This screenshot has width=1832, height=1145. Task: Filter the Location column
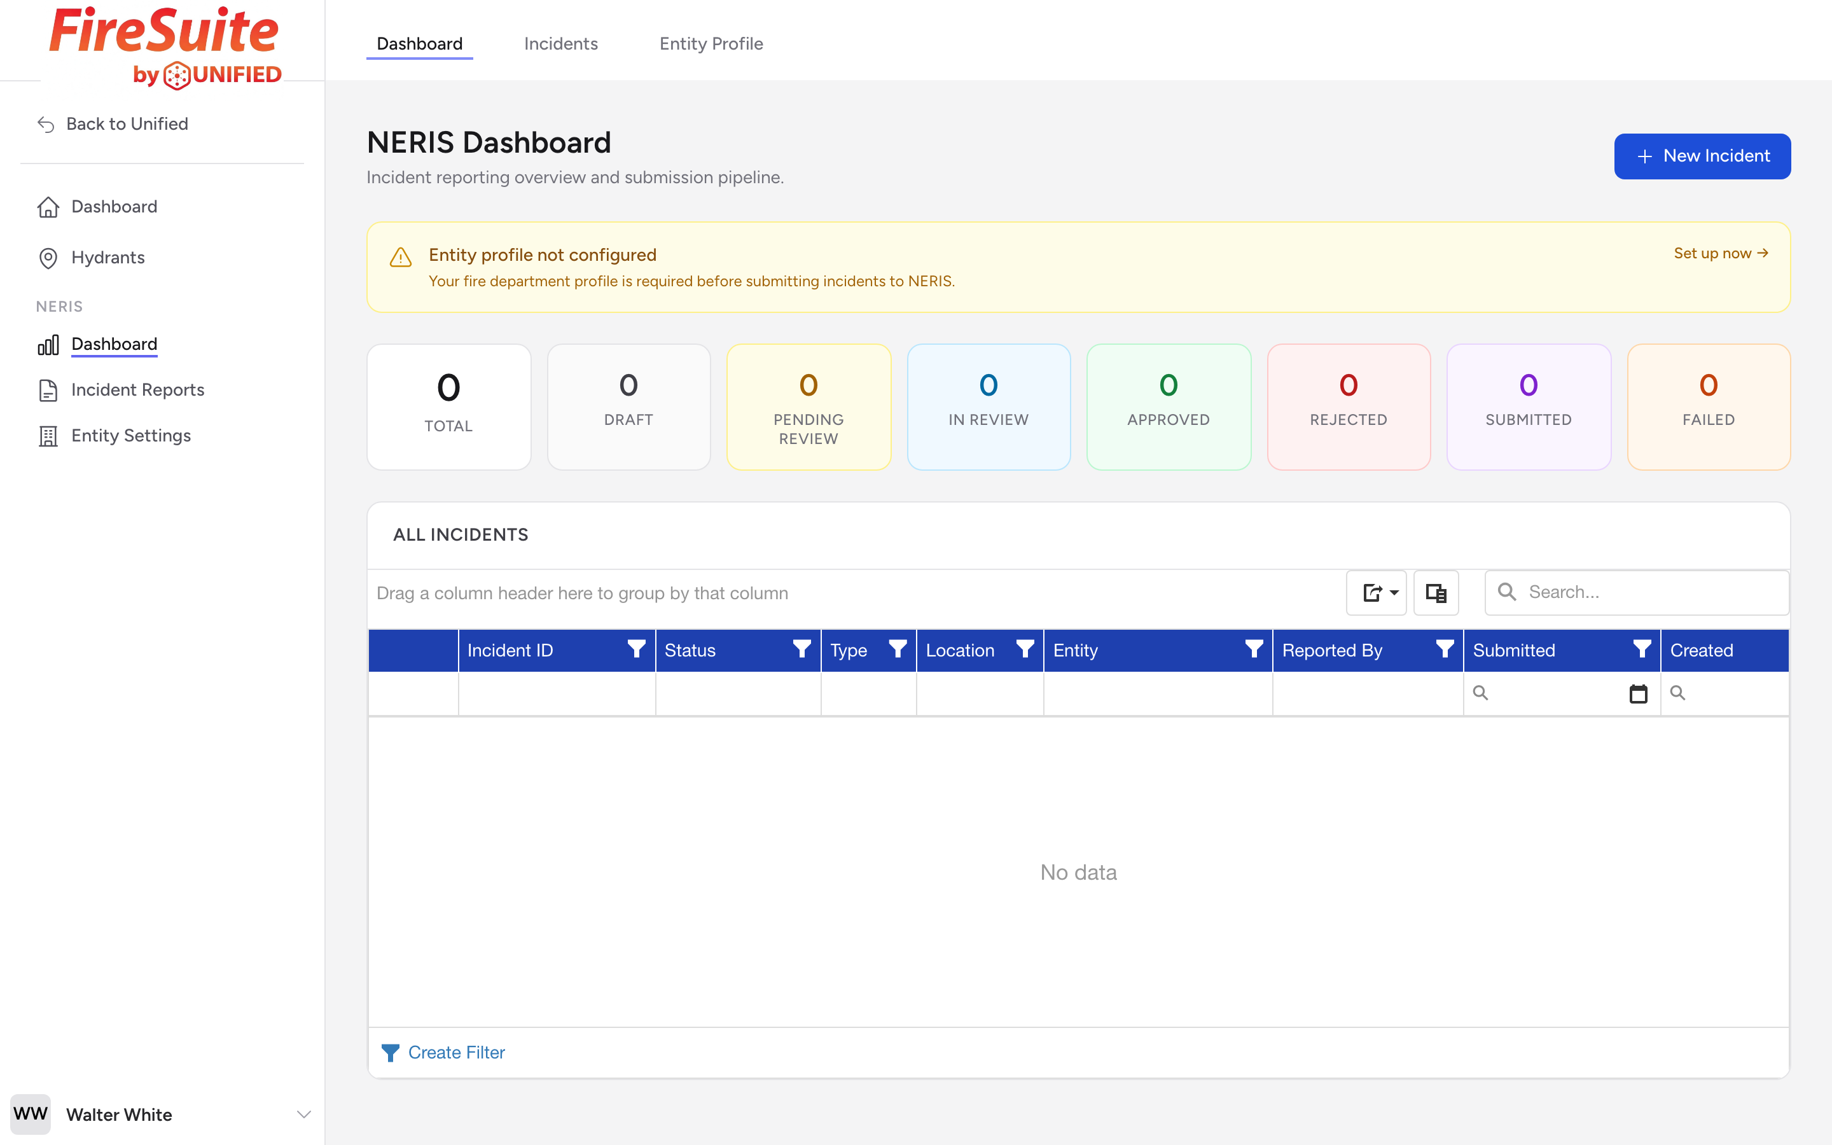click(x=1025, y=649)
